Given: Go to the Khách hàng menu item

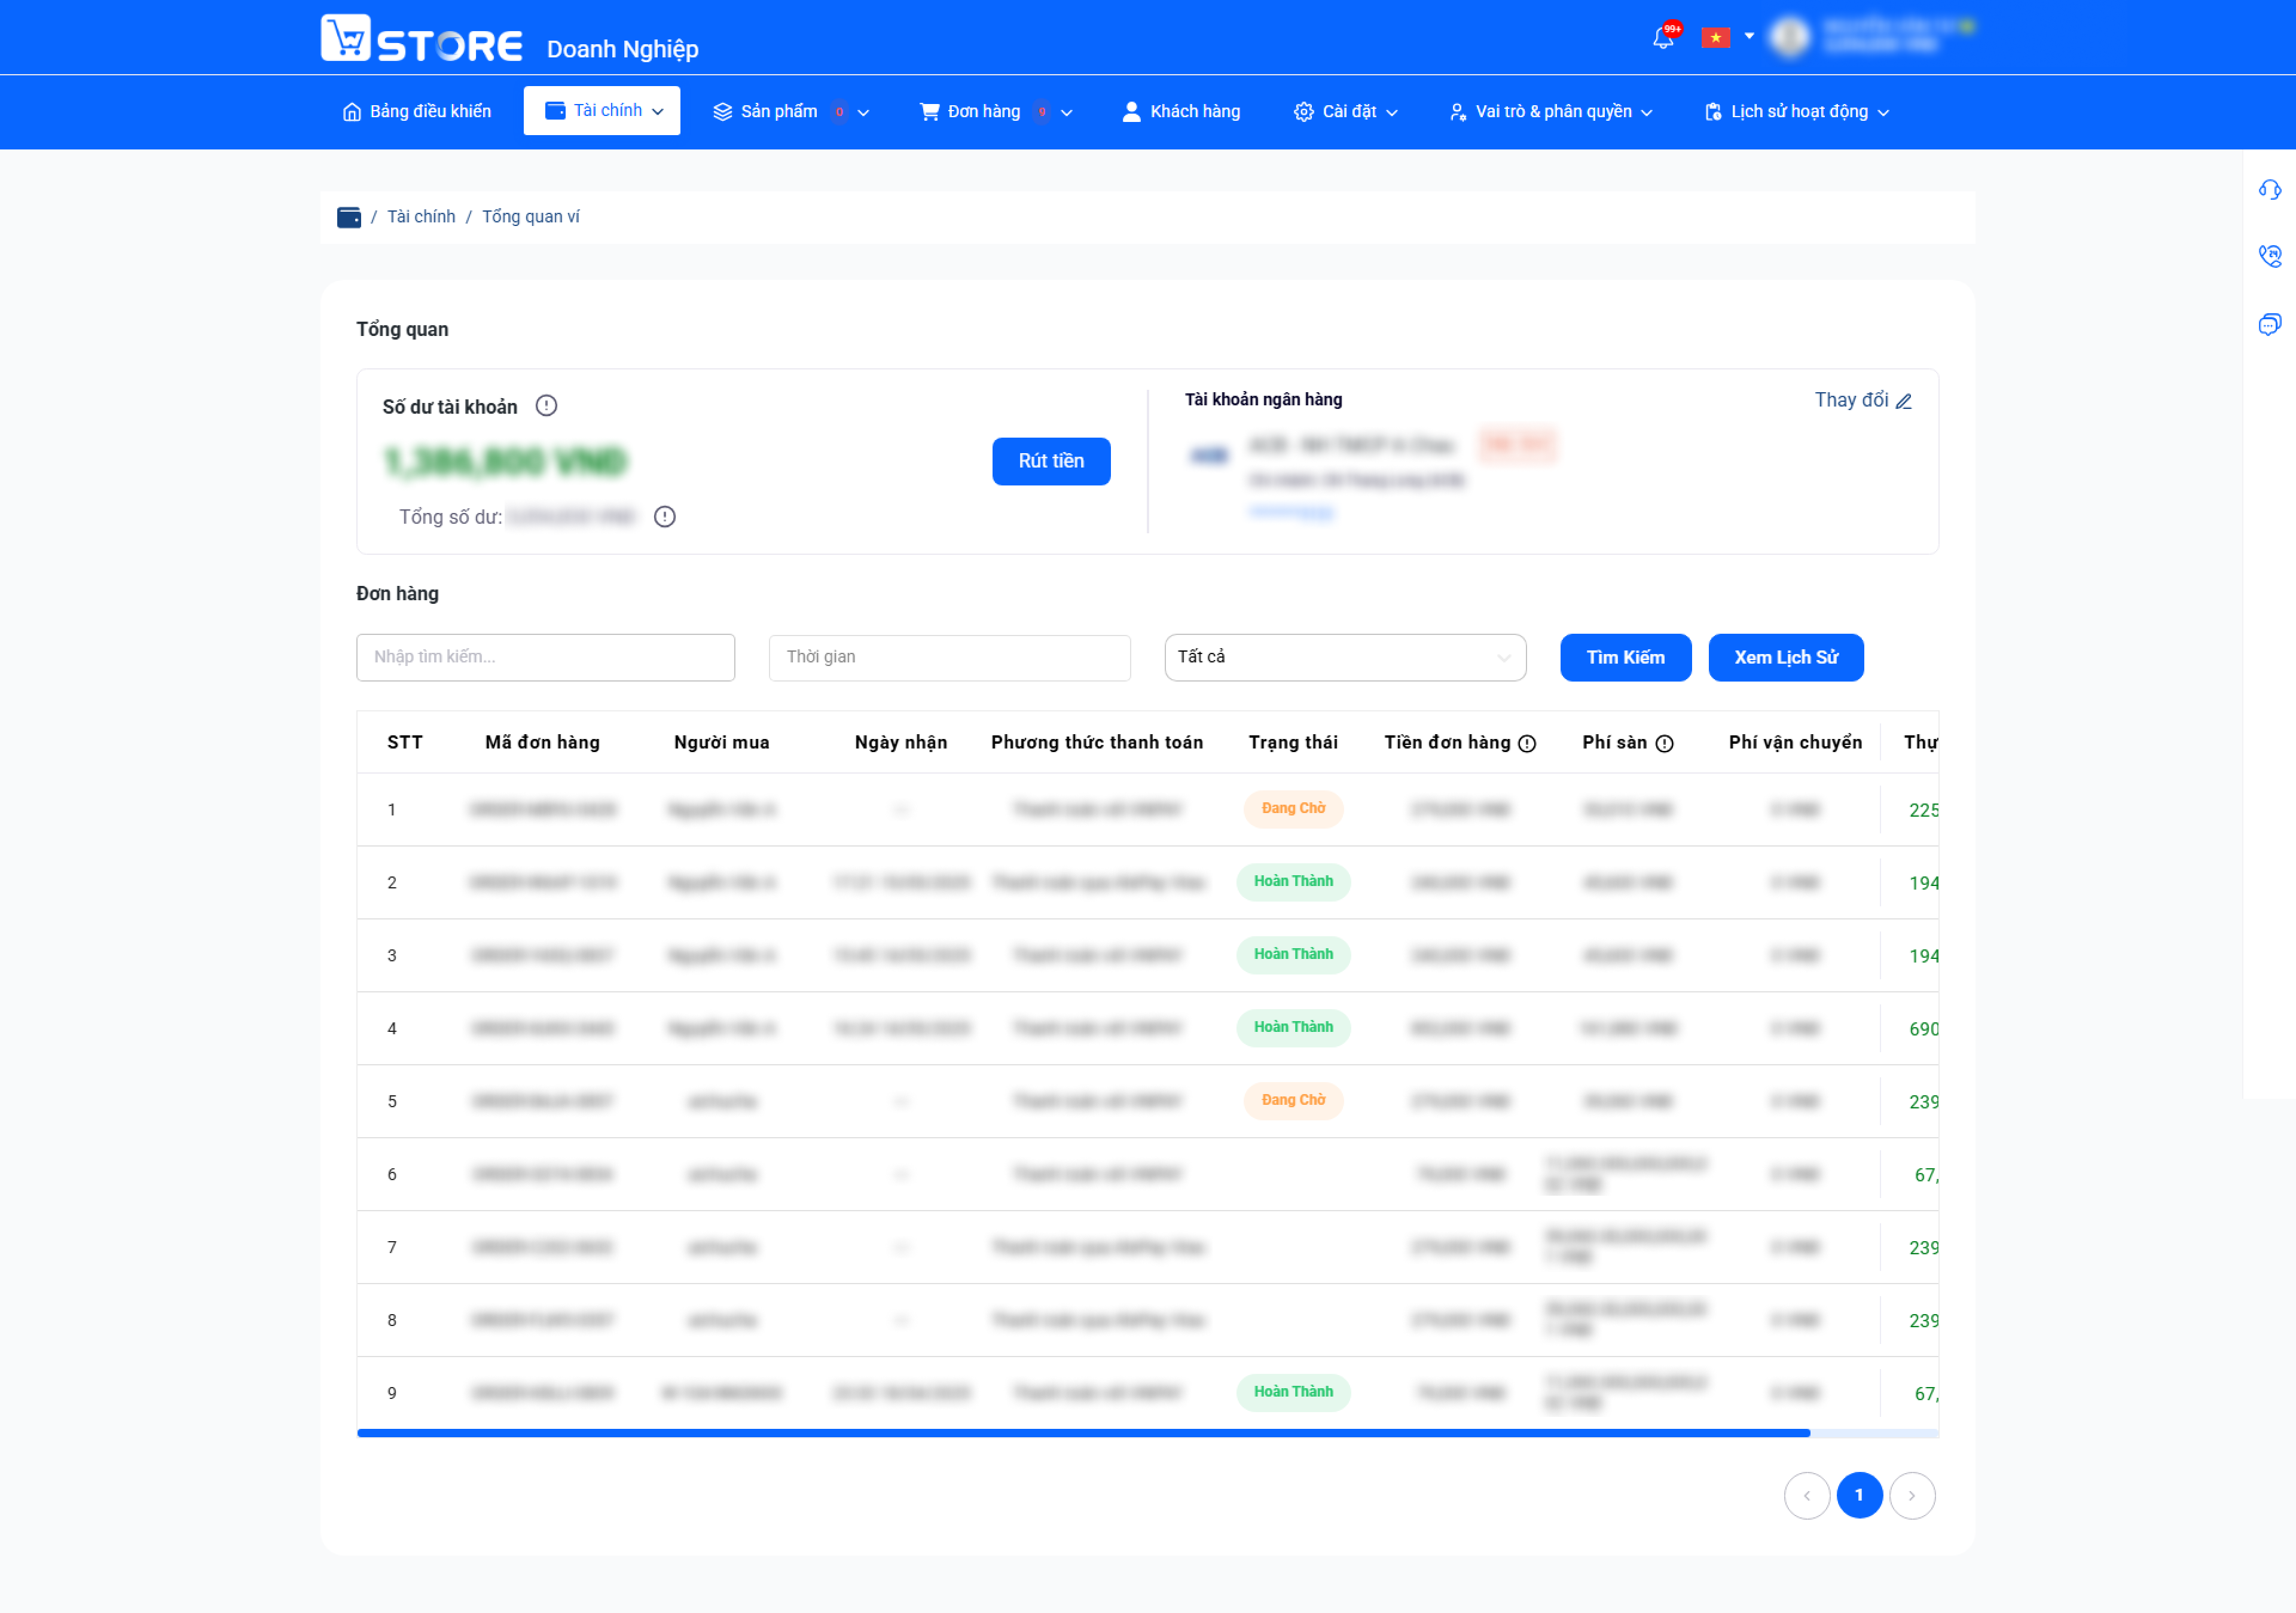Looking at the screenshot, I should pyautogui.click(x=1181, y=111).
